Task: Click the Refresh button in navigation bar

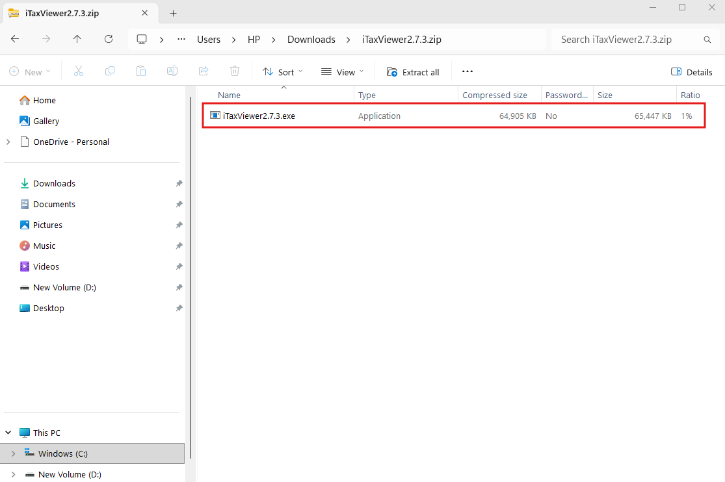Action: click(109, 39)
